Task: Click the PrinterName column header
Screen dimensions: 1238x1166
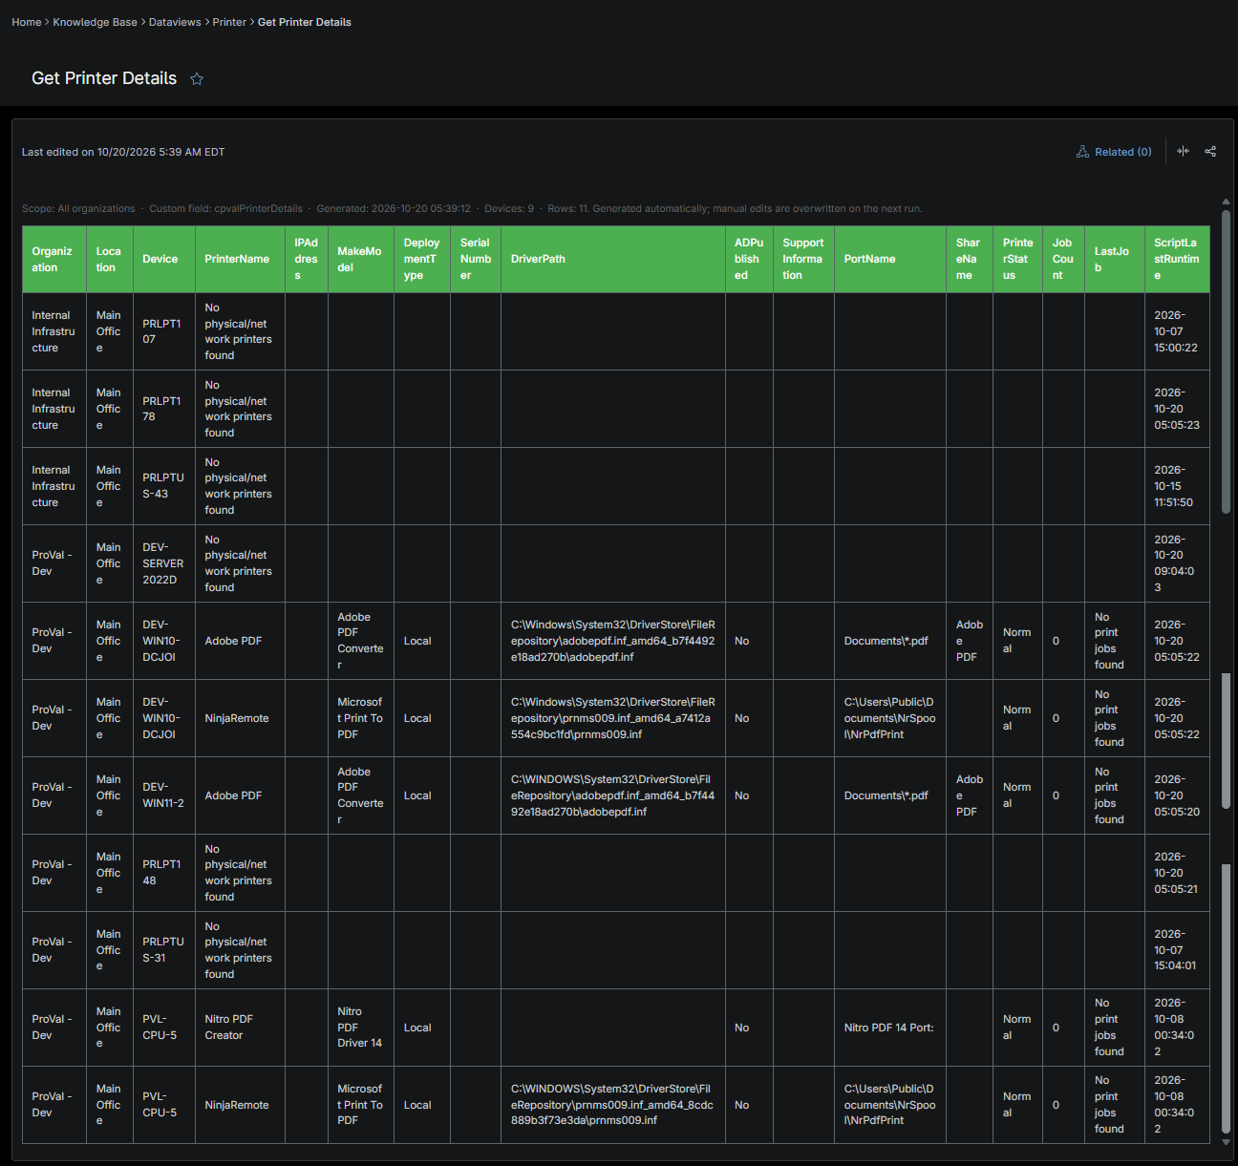Action: click(x=241, y=259)
